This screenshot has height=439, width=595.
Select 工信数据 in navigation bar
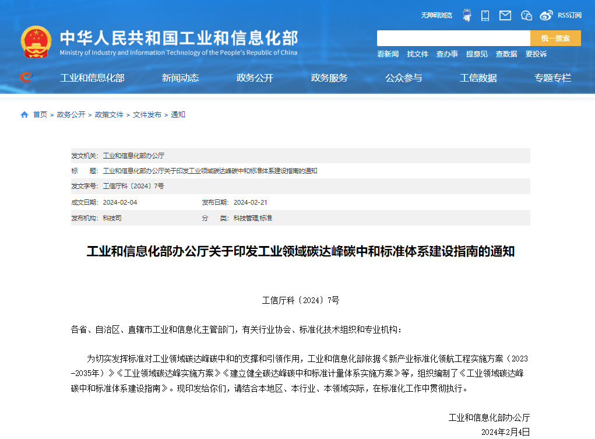[478, 78]
